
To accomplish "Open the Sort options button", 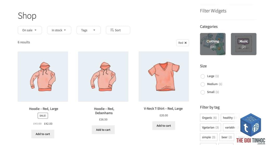I will (x=118, y=30).
